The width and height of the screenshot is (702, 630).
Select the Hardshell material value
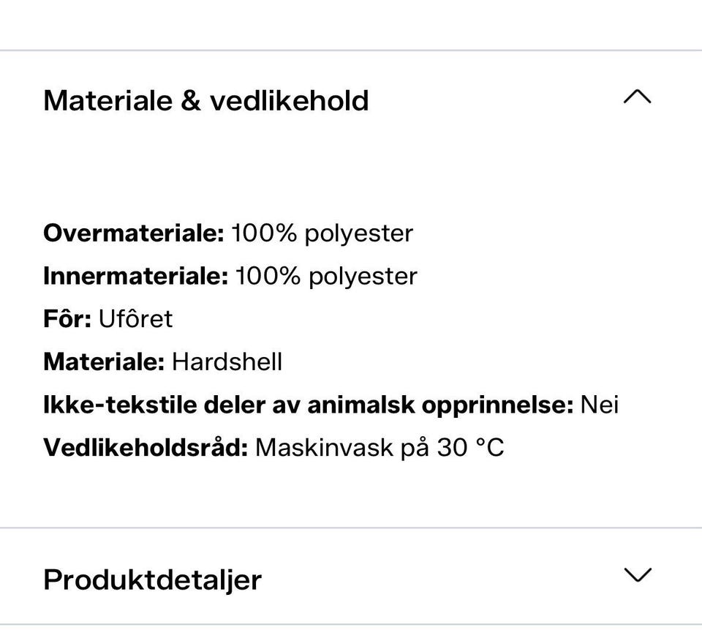(227, 361)
